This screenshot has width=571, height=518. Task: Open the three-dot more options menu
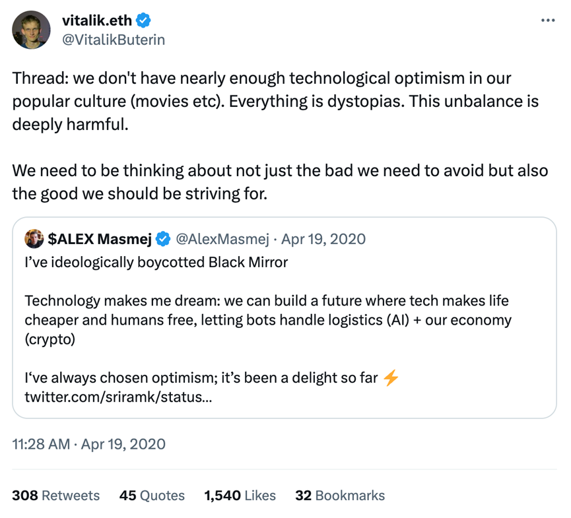pyautogui.click(x=547, y=20)
